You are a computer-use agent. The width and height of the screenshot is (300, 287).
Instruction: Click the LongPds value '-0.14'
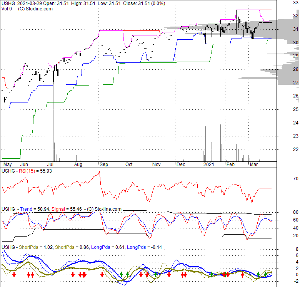156,247
